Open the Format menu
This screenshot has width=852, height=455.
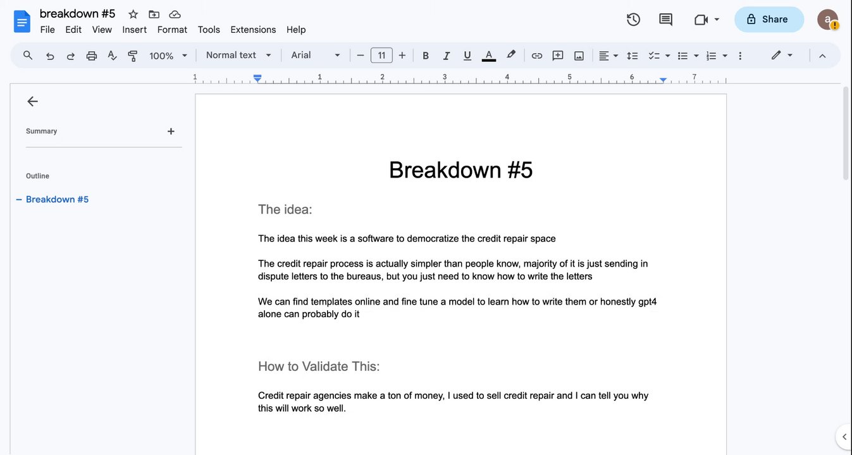coord(172,30)
